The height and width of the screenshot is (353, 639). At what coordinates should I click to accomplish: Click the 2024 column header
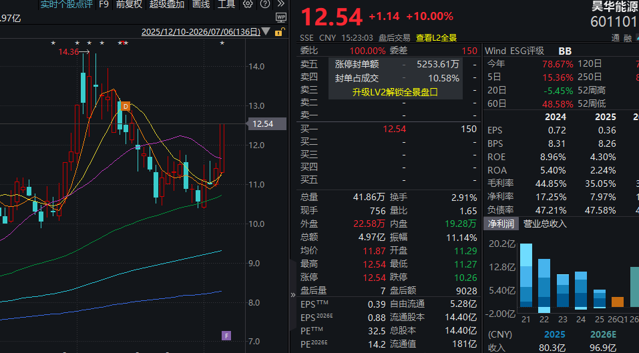point(556,117)
